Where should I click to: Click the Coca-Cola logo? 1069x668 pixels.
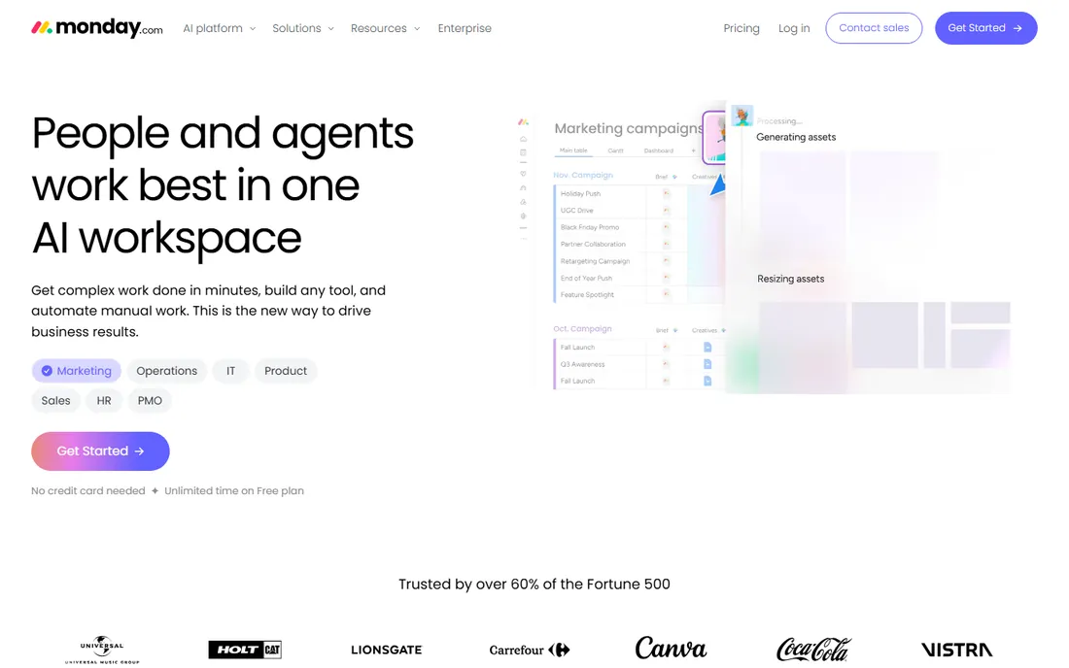tap(813, 649)
